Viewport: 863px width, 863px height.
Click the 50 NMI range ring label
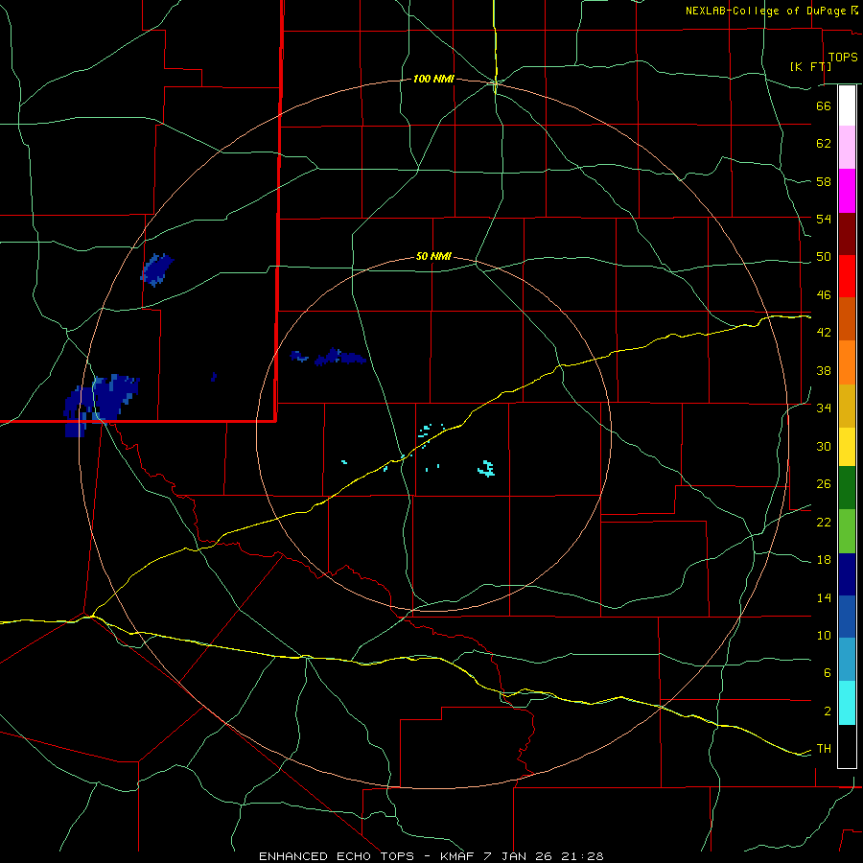(x=433, y=256)
